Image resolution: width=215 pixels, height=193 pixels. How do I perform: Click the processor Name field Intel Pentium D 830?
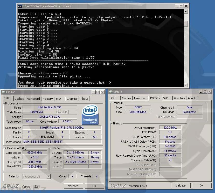click(50, 107)
